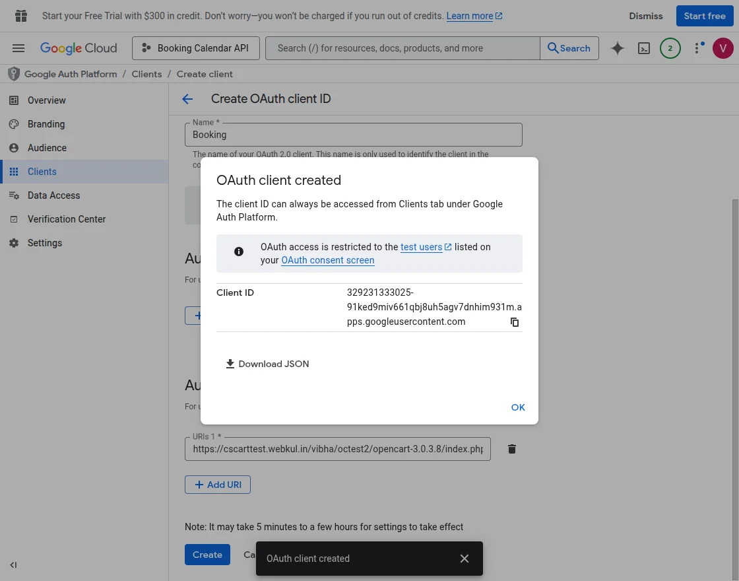Collapse the left side panel
This screenshot has width=739, height=581.
pos(13,564)
